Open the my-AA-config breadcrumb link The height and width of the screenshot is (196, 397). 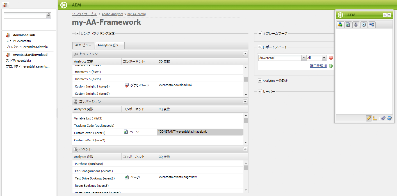(137, 14)
